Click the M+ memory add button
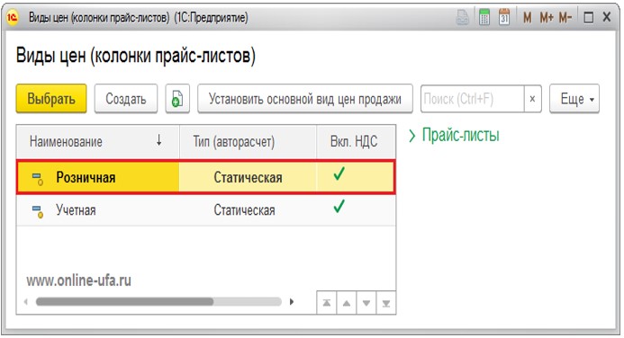 coord(547,17)
